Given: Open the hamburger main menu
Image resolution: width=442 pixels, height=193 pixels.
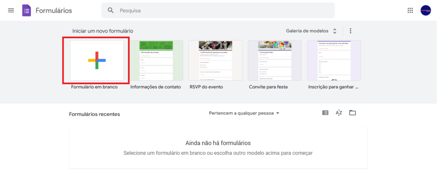Looking at the screenshot, I should tap(11, 10).
